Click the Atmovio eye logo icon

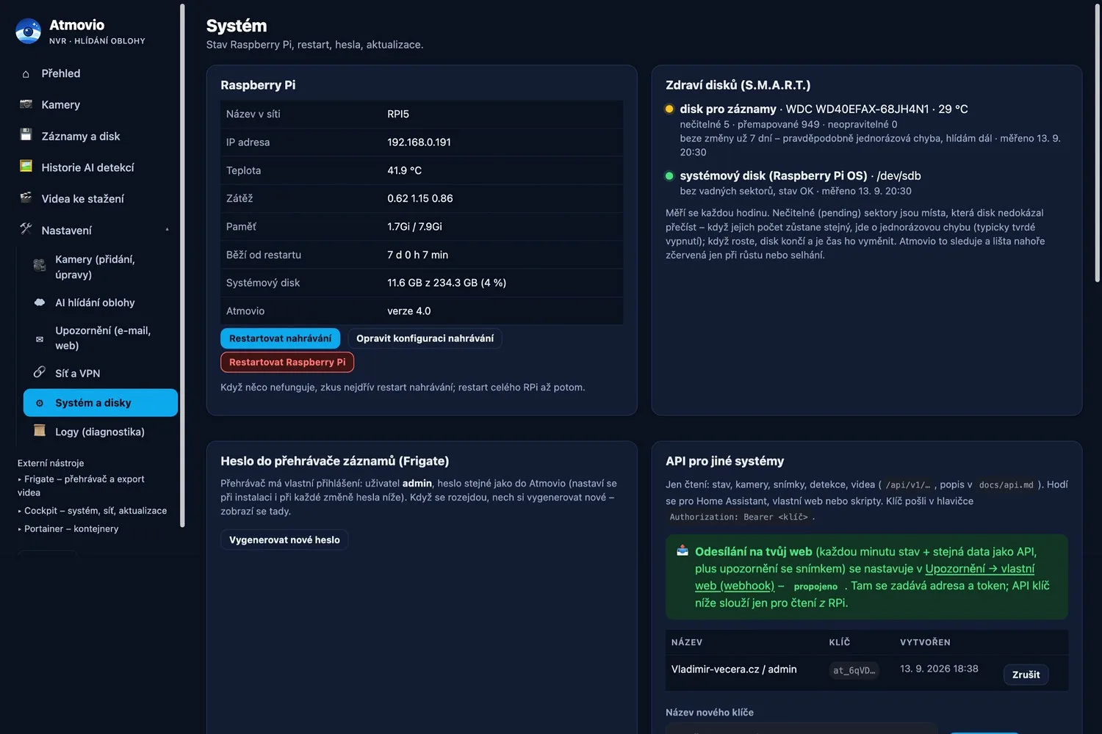pos(29,32)
